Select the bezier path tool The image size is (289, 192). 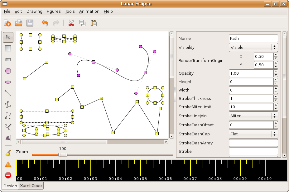(x=8, y=116)
